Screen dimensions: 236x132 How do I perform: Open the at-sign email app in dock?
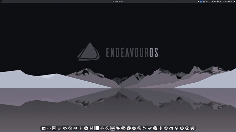(155, 128)
